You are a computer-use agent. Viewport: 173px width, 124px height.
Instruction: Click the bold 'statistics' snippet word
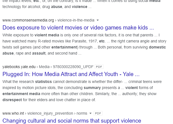click(44, 82)
